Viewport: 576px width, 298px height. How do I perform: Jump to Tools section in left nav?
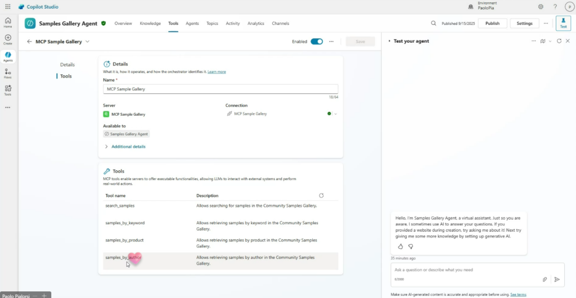(66, 76)
